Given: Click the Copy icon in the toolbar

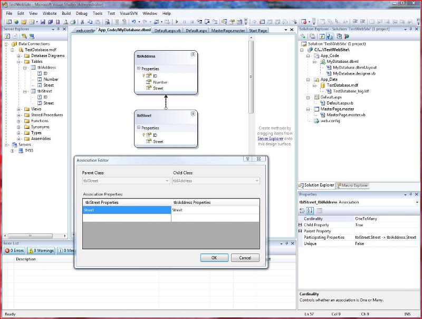Looking at the screenshot, I should (90, 22).
